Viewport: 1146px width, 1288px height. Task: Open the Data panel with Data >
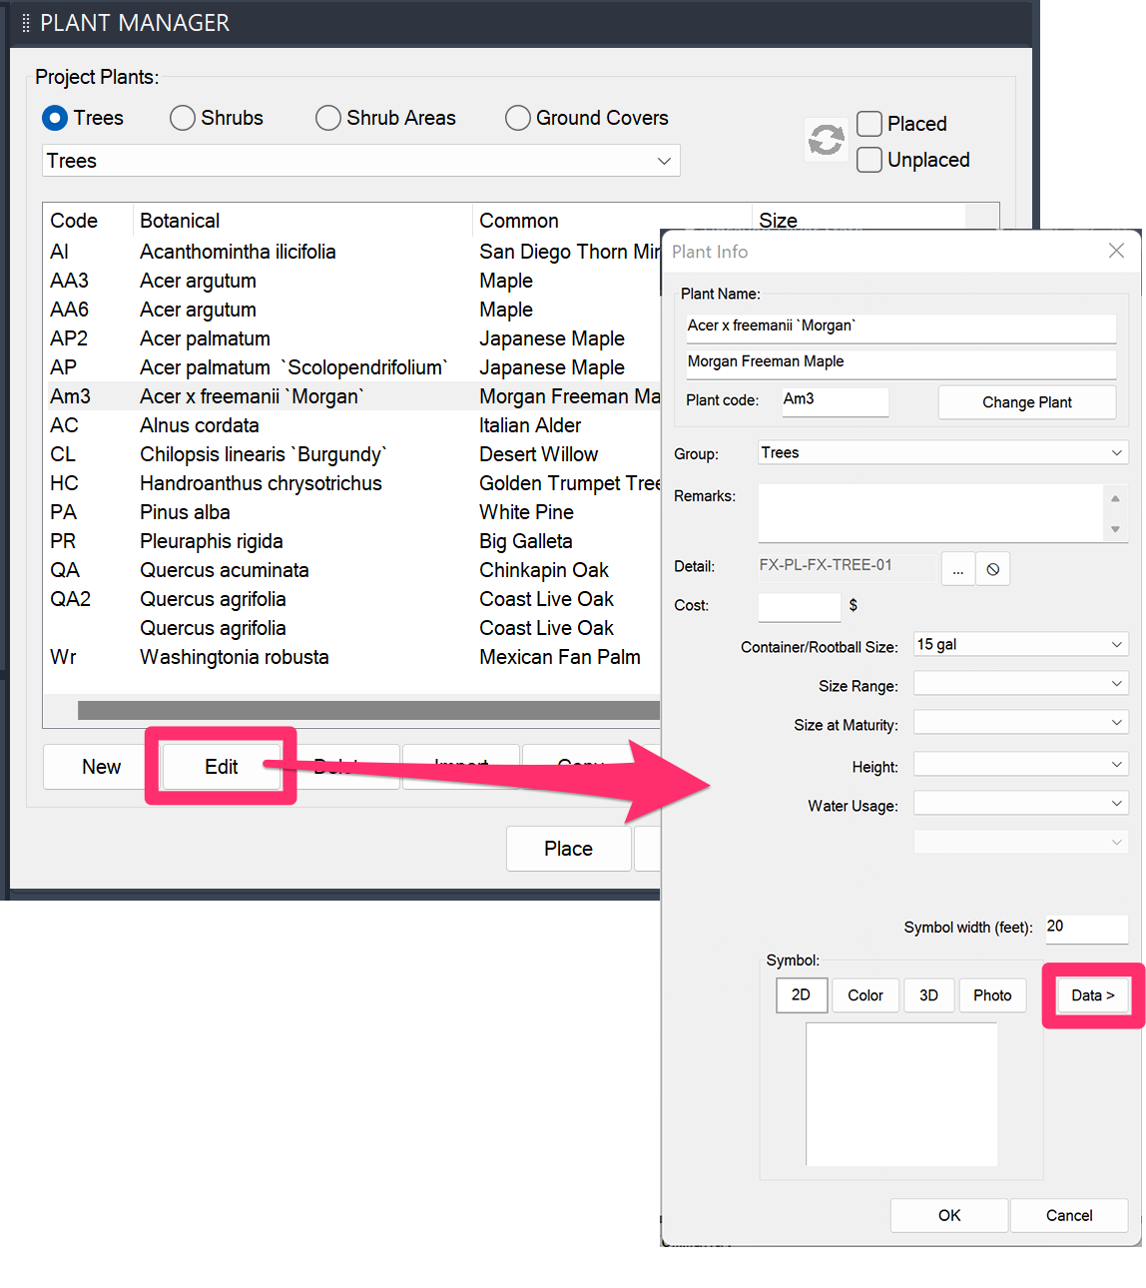[x=1092, y=994]
